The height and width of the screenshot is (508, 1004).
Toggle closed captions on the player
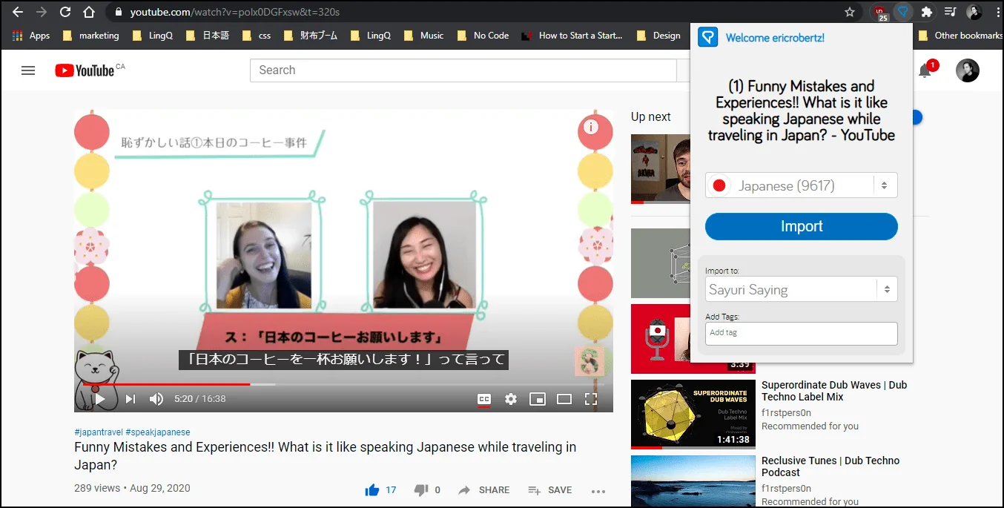(x=483, y=399)
